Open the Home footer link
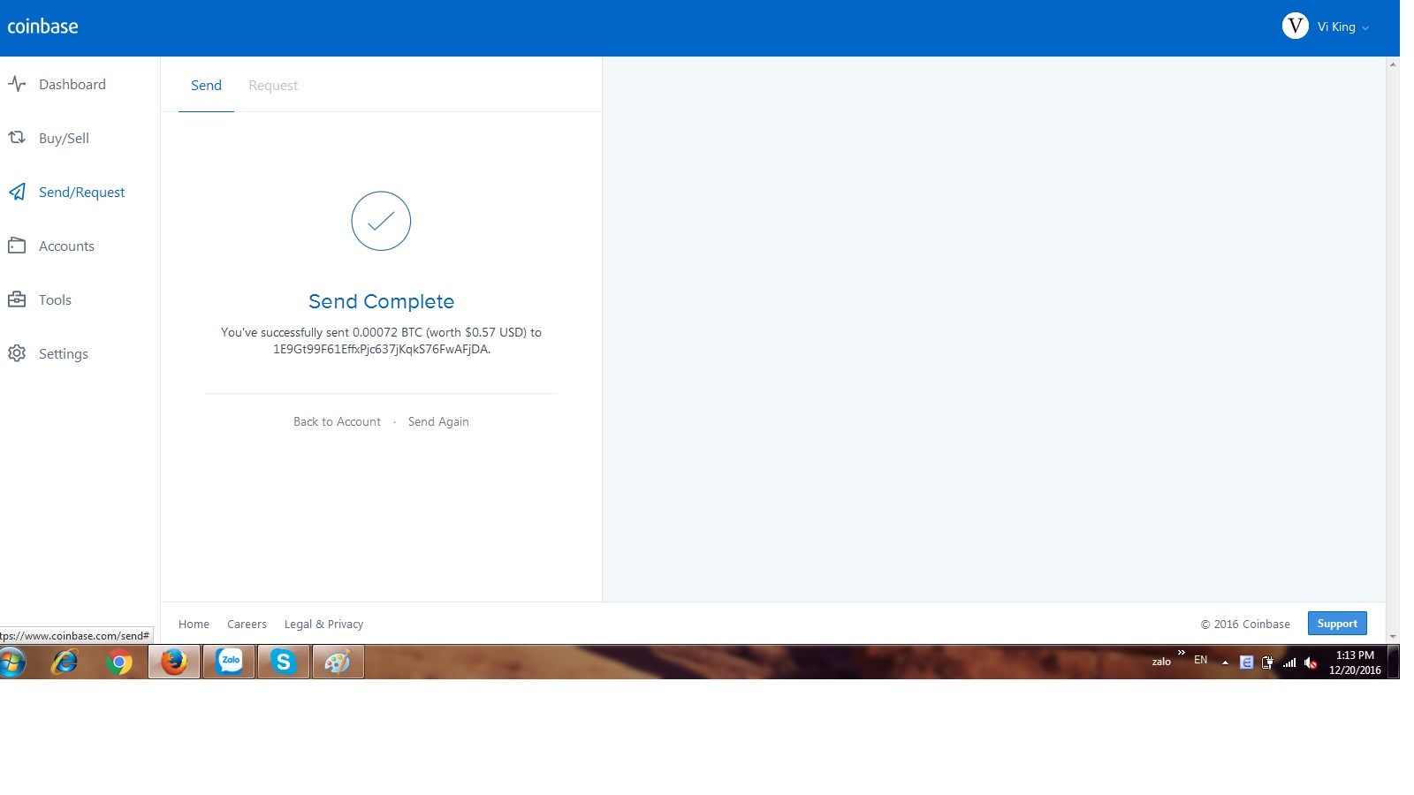The image size is (1414, 795). (194, 625)
